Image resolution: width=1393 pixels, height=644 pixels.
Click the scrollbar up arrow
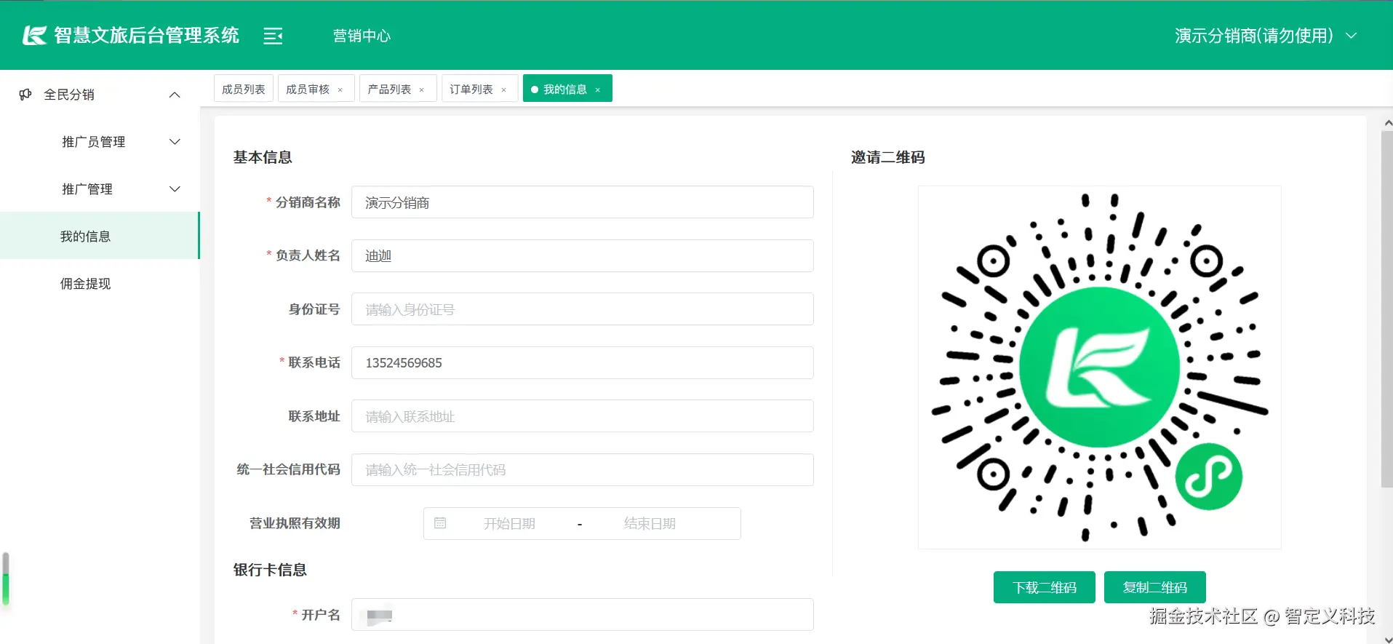tap(1388, 123)
